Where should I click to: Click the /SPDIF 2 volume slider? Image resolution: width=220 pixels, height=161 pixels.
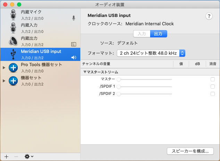(144, 94)
